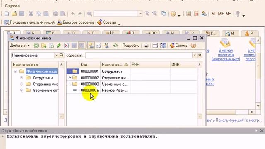Click the Код column header

[90, 65]
